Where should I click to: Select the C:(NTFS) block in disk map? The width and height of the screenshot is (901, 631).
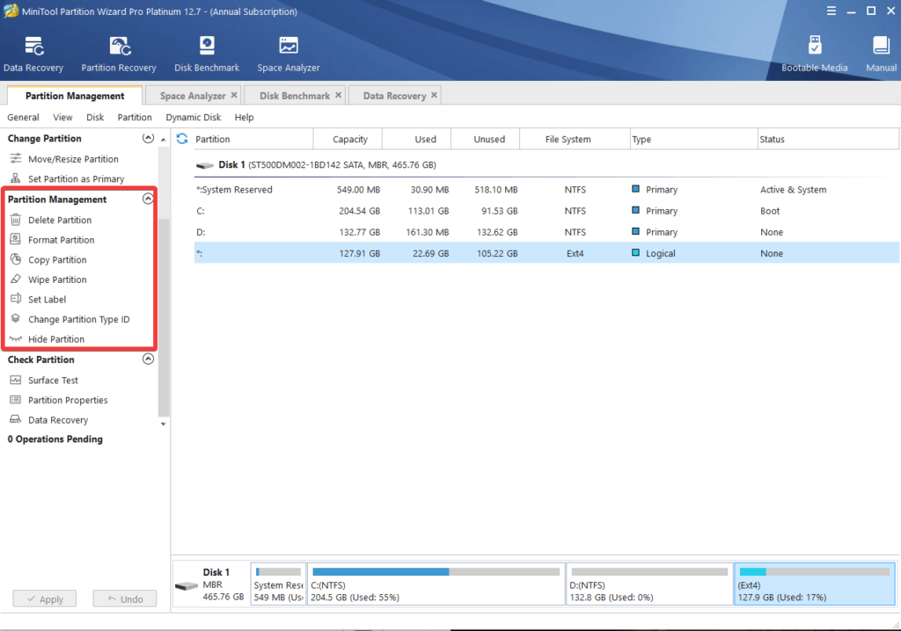436,584
